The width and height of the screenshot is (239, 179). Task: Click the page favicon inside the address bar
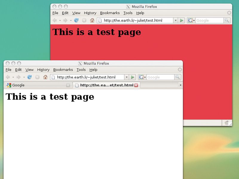click(x=53, y=77)
